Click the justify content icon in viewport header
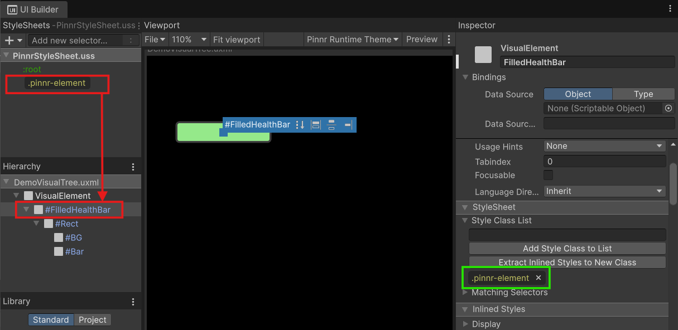Screen dimensions: 678x330 pos(331,125)
